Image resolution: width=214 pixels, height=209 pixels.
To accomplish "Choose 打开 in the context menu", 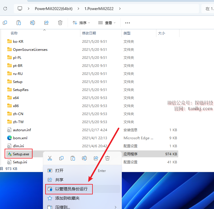I will [x=59, y=171].
